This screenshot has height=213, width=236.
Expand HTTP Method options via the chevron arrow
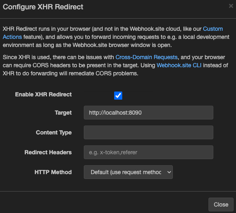tap(169, 172)
